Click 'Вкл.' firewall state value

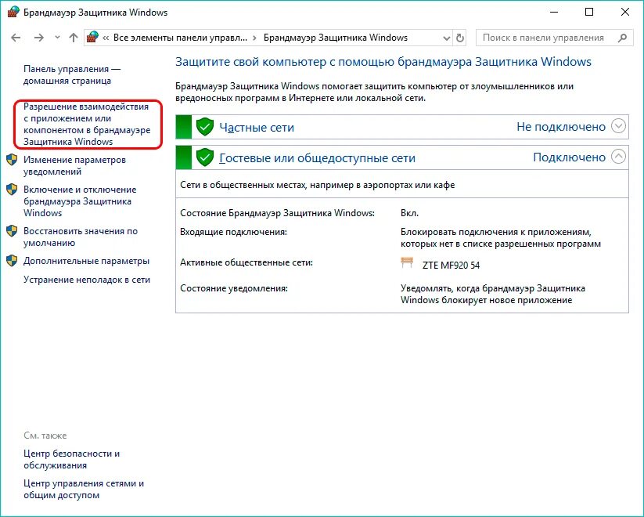[x=409, y=213]
